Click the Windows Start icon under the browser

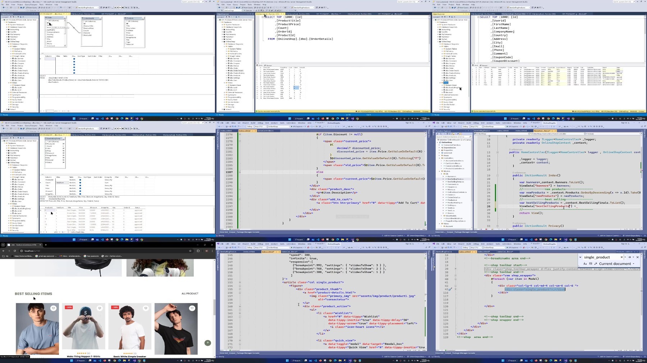click(x=72, y=360)
